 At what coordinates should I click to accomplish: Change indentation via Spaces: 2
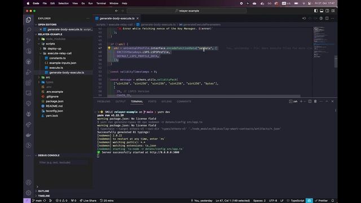(x=259, y=201)
